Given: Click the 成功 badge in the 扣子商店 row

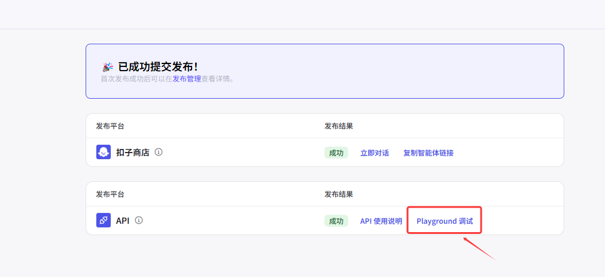Looking at the screenshot, I should (336, 153).
